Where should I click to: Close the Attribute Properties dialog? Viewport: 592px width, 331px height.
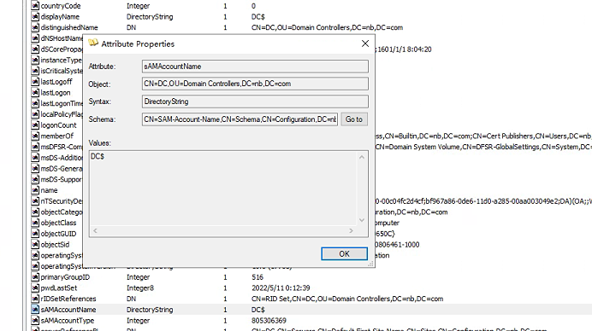(365, 44)
